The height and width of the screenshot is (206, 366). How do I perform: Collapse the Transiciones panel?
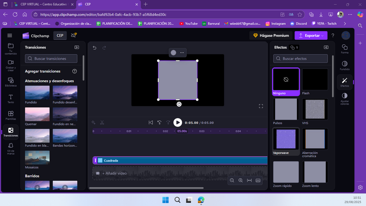[x=77, y=47]
